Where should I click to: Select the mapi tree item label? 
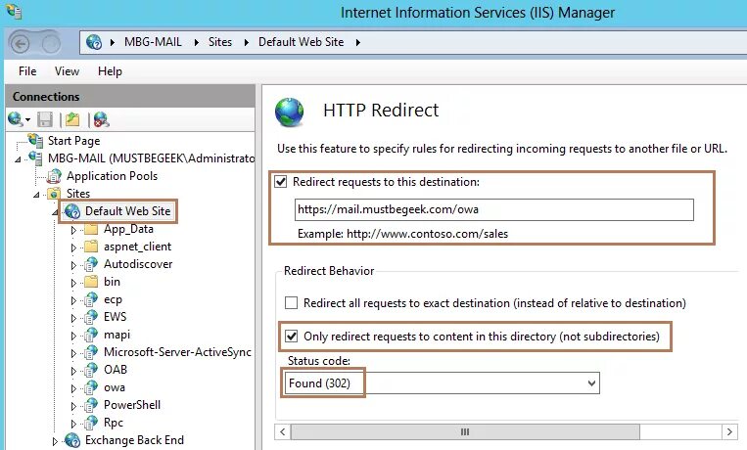coord(117,335)
